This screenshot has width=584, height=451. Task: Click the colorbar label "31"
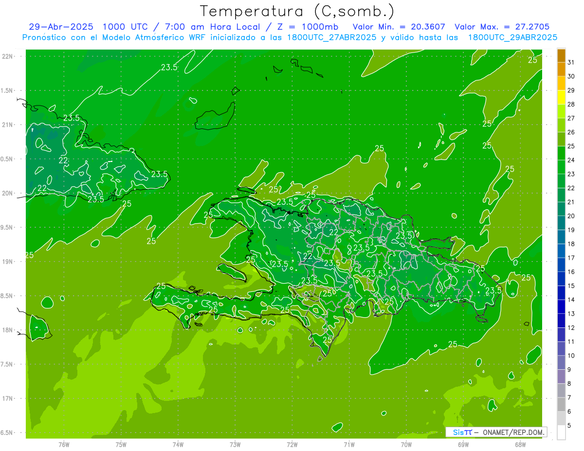(571, 62)
